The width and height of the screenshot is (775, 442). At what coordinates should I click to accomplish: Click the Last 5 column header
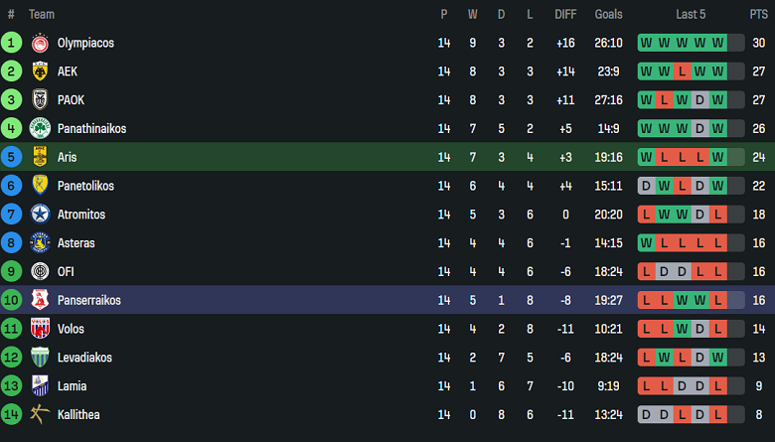(x=691, y=15)
